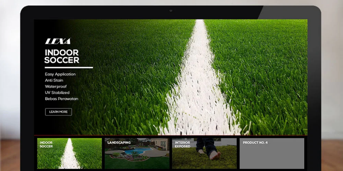The image size is (343, 171).
Task: Select the Easy Application feature text
Action: coord(60,74)
